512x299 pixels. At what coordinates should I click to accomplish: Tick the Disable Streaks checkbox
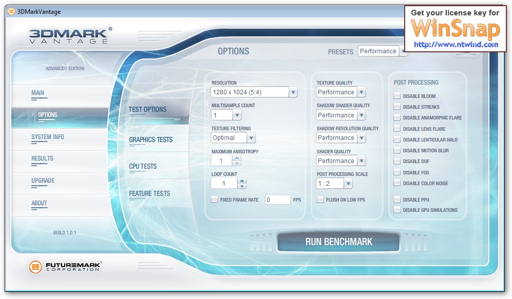pos(397,107)
